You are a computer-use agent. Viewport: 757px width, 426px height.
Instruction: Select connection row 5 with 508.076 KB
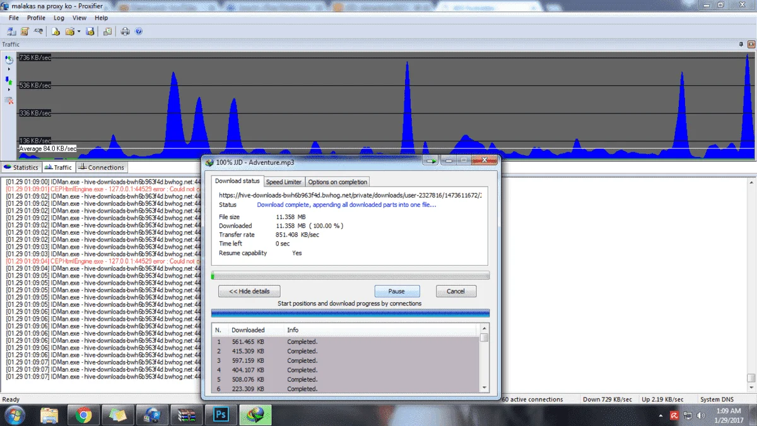pos(346,379)
